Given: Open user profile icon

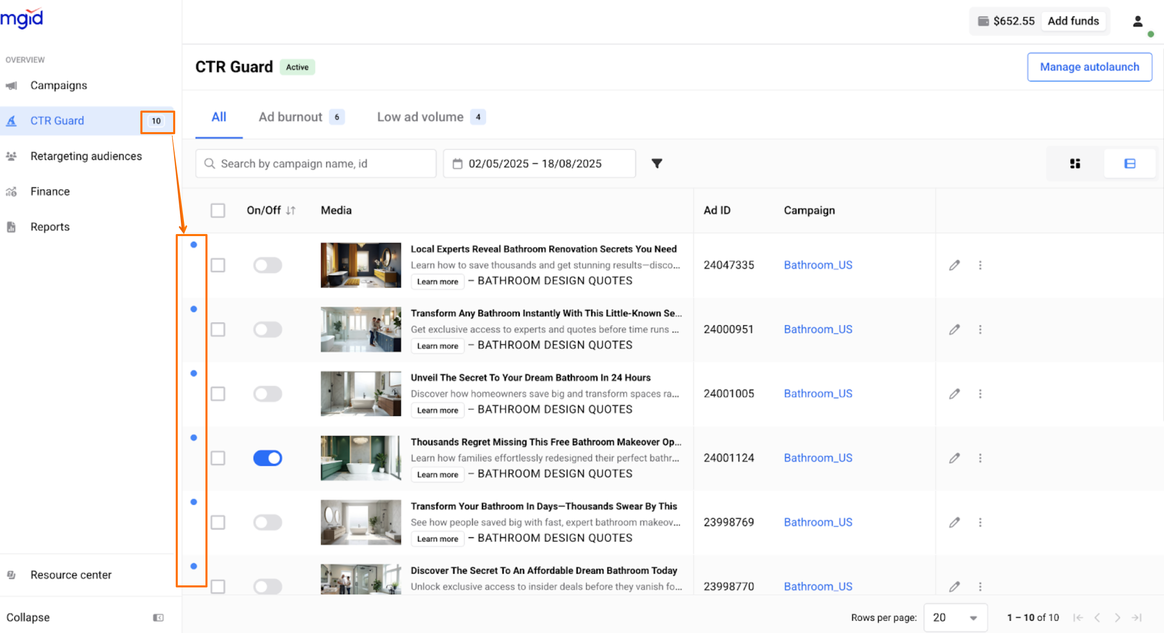Looking at the screenshot, I should [x=1137, y=21].
